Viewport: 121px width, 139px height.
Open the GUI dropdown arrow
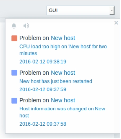click(112, 10)
